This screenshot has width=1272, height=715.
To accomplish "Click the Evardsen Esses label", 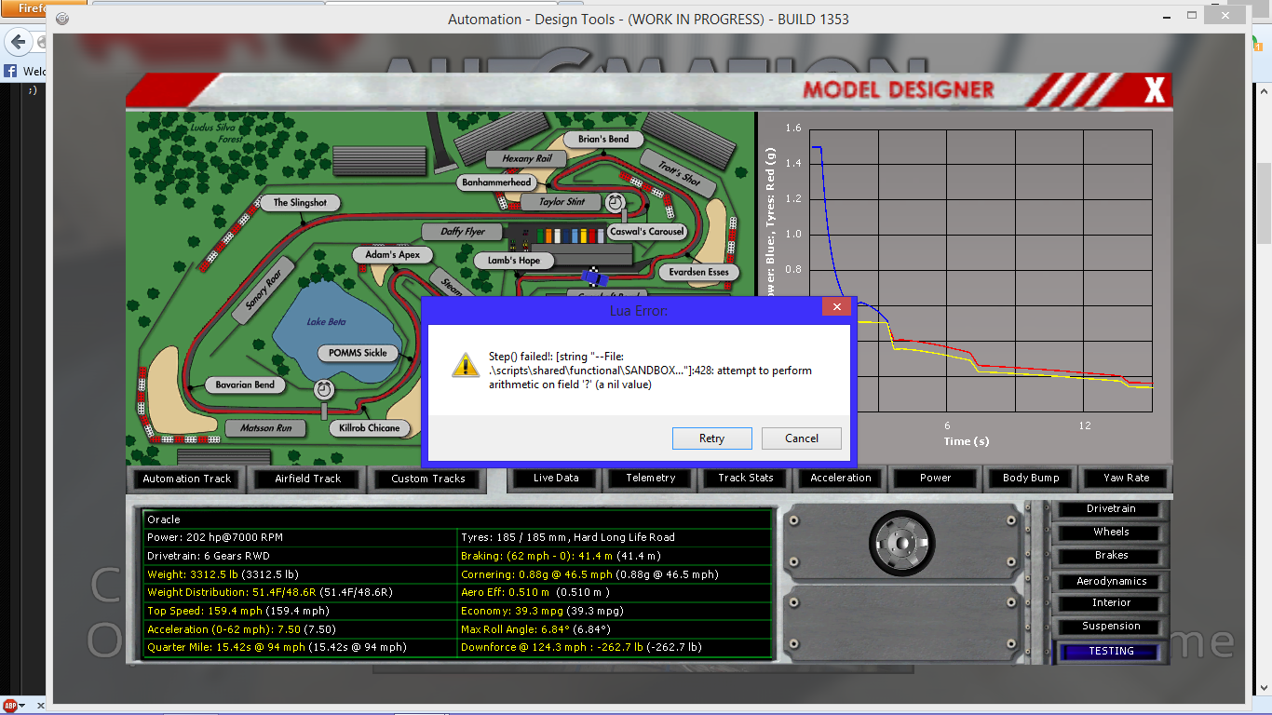I will (698, 273).
